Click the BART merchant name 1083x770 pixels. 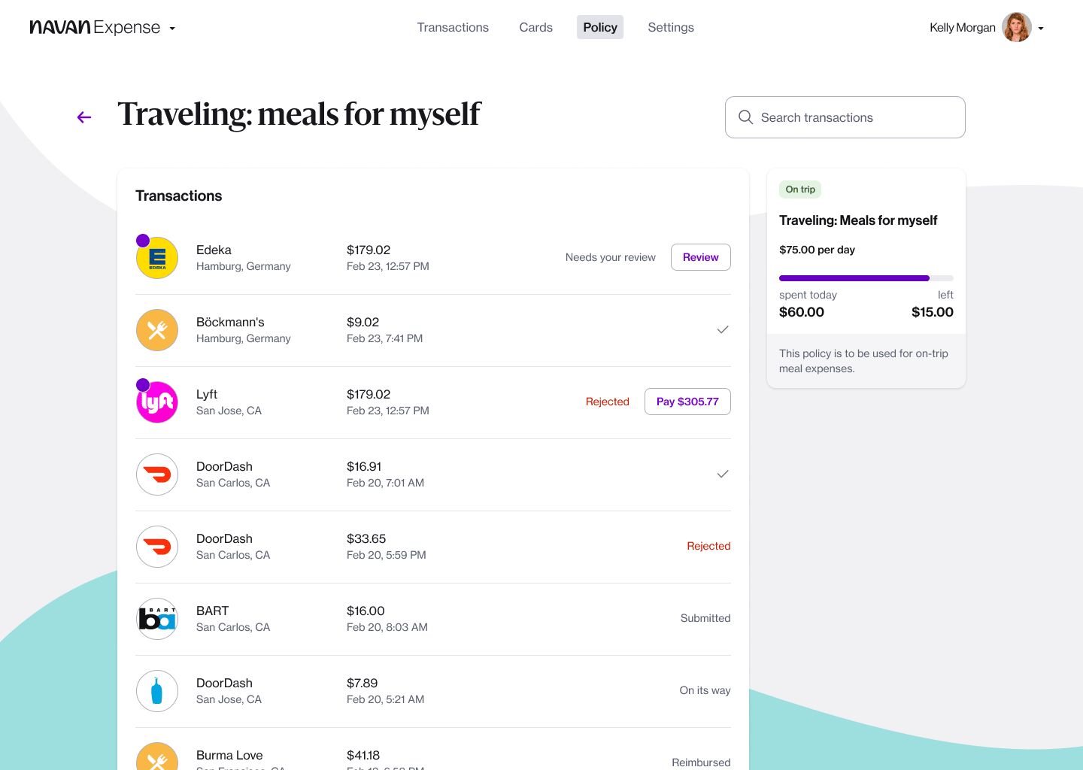tap(213, 611)
